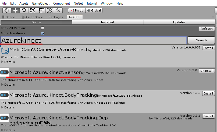
Task: Expand Details for MetriCam2.Cameras.AzureKinect
Action: point(8,62)
